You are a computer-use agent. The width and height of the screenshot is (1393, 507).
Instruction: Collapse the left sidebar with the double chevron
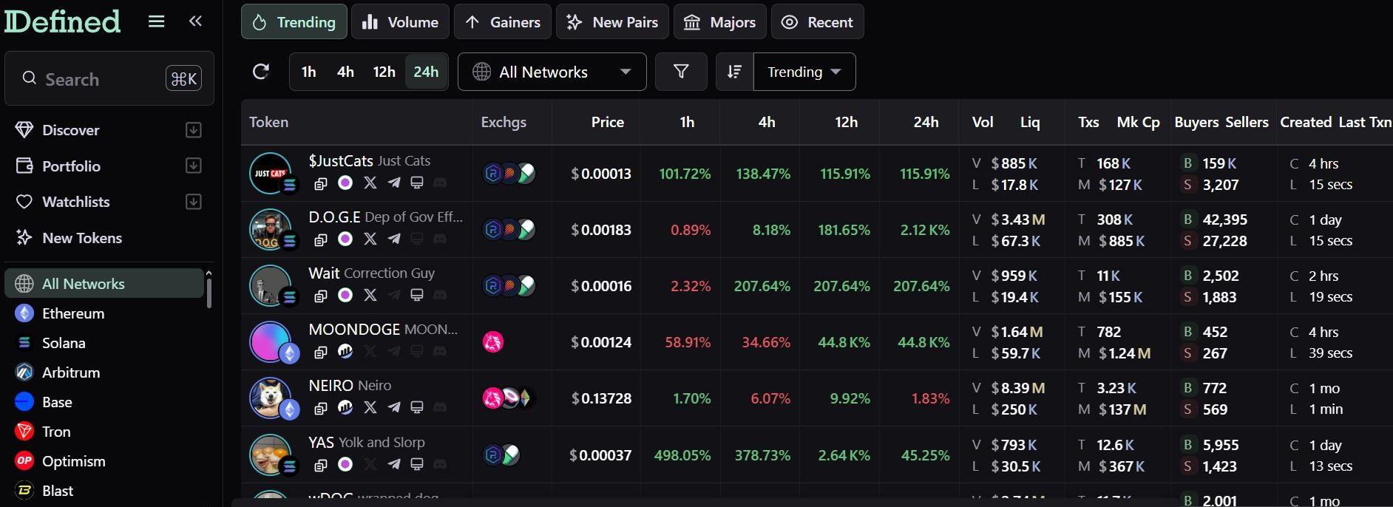coord(195,21)
